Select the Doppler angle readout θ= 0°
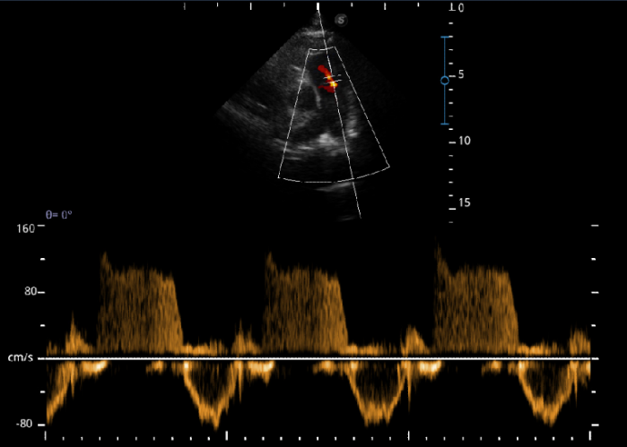 pos(59,215)
